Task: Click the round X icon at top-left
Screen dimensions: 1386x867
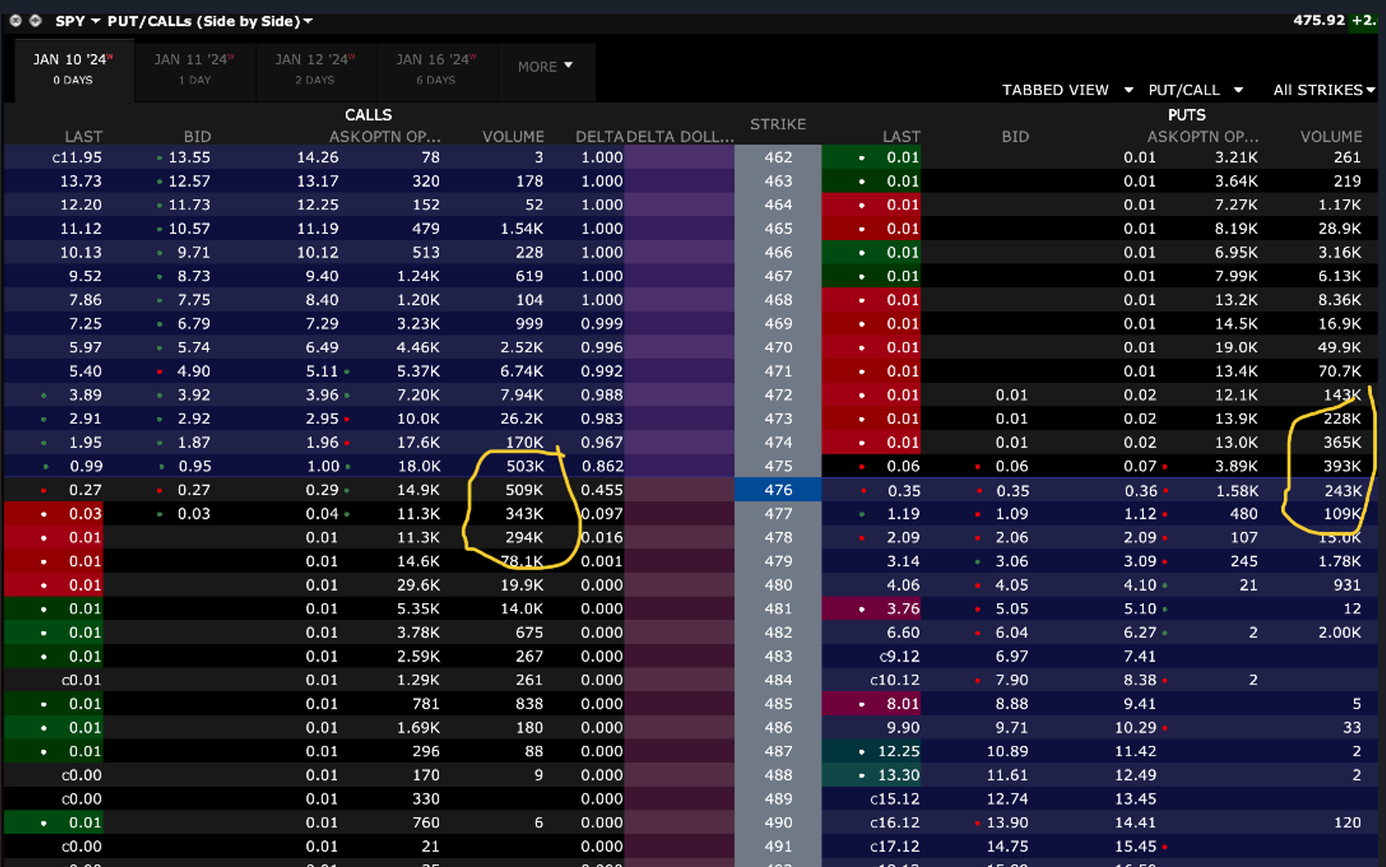Action: tap(16, 20)
